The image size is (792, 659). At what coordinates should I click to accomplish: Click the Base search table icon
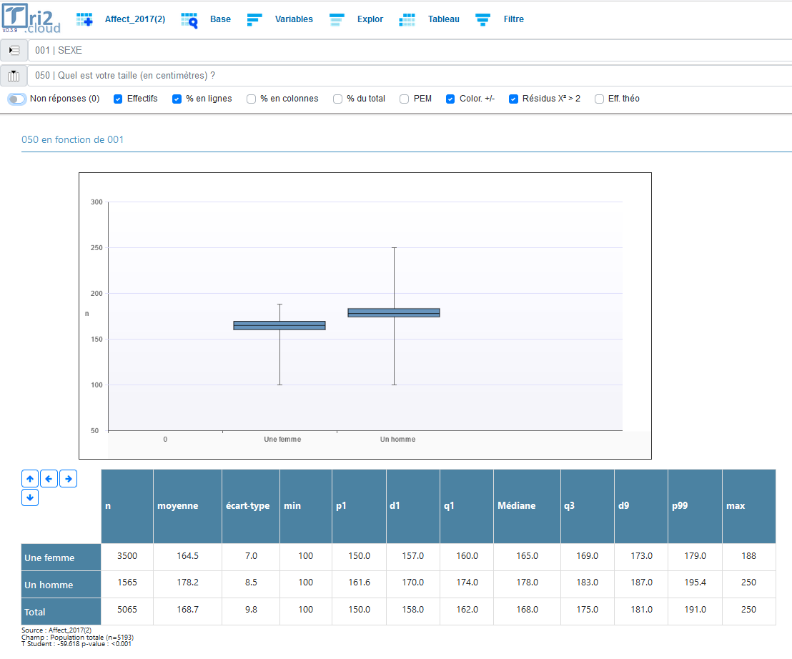(189, 19)
